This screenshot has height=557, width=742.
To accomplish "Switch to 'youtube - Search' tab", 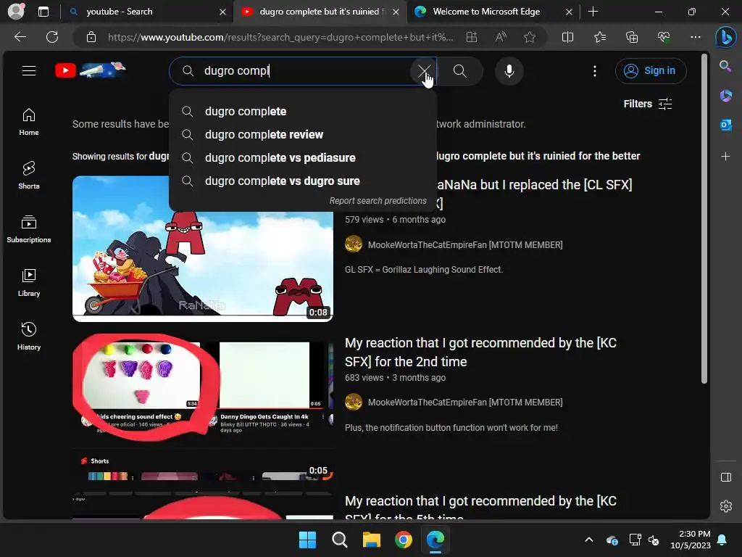I will click(x=146, y=12).
